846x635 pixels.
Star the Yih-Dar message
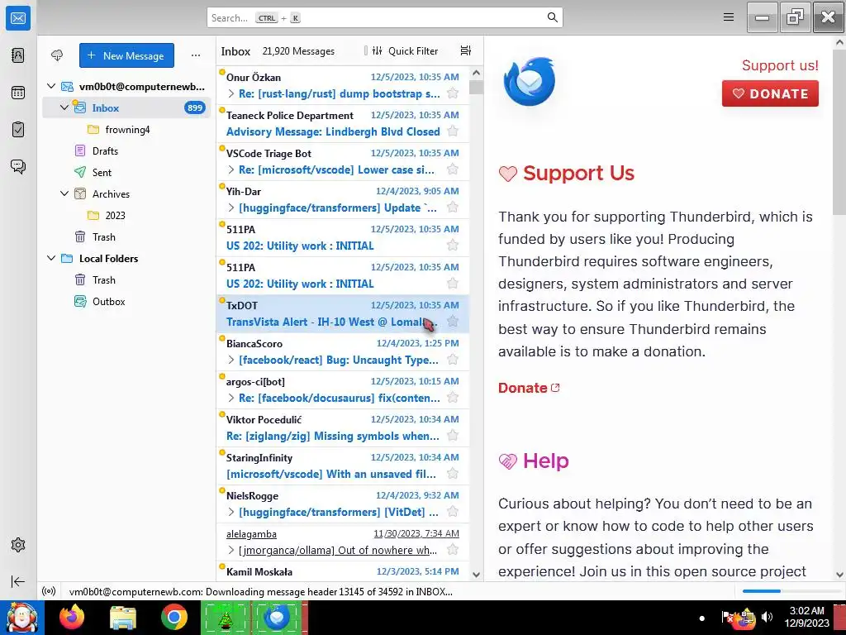(453, 208)
